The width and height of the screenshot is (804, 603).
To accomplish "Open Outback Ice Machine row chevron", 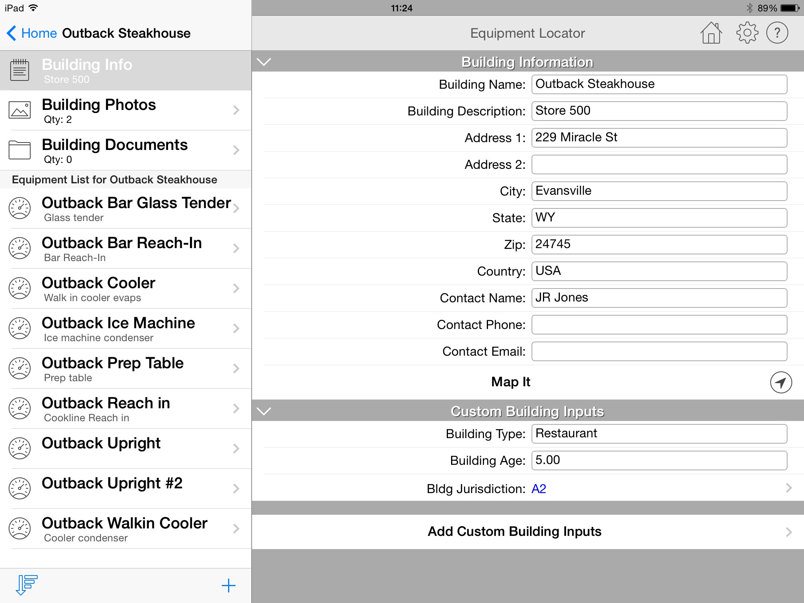I will click(236, 329).
